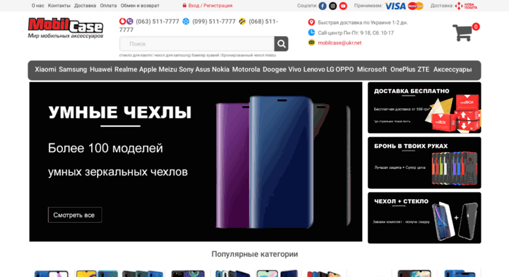Open the Facebook social icon
Screen dimensions: 509x277
pyautogui.click(x=322, y=6)
